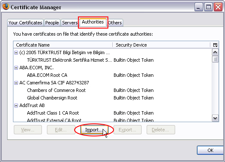Collapse the ABA.ECOM, INC. group
225x162 pixels.
16,68
